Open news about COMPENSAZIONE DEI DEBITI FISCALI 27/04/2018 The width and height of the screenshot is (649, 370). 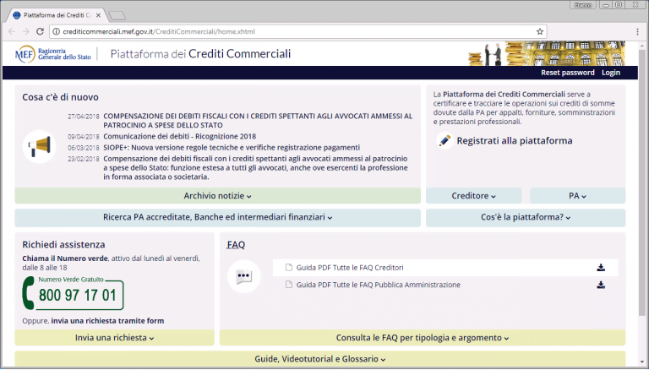[x=258, y=121]
